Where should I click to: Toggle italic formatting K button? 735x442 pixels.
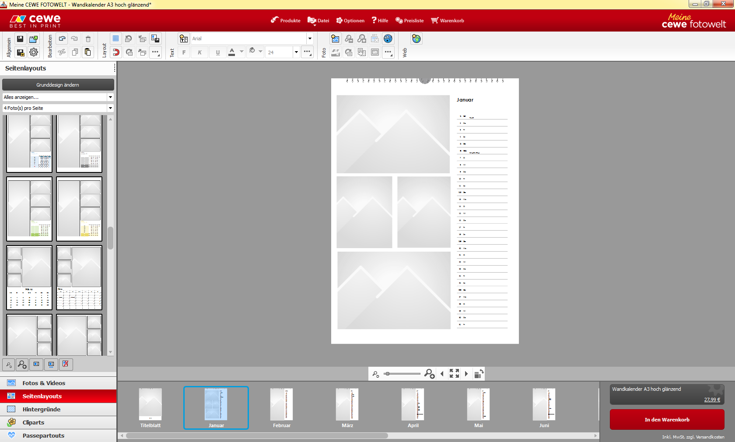(200, 53)
